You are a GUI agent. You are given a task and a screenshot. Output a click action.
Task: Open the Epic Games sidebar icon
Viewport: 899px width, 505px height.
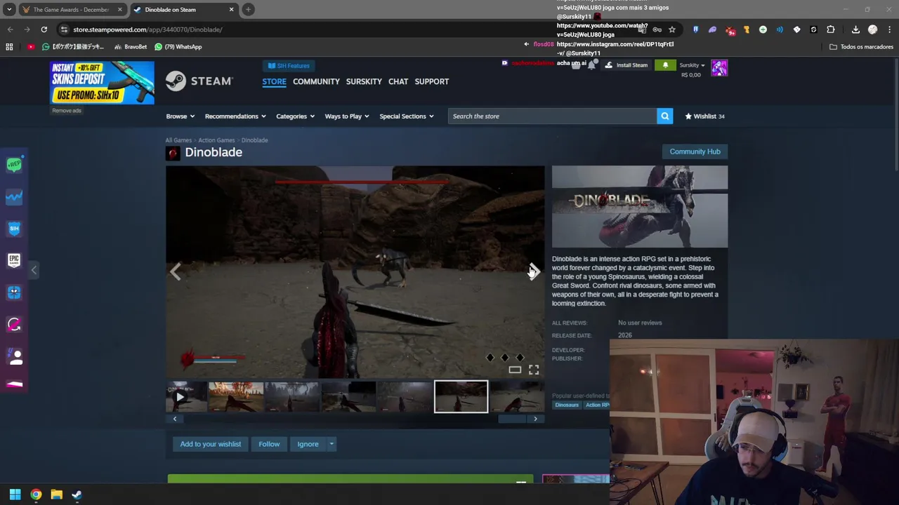click(x=14, y=260)
